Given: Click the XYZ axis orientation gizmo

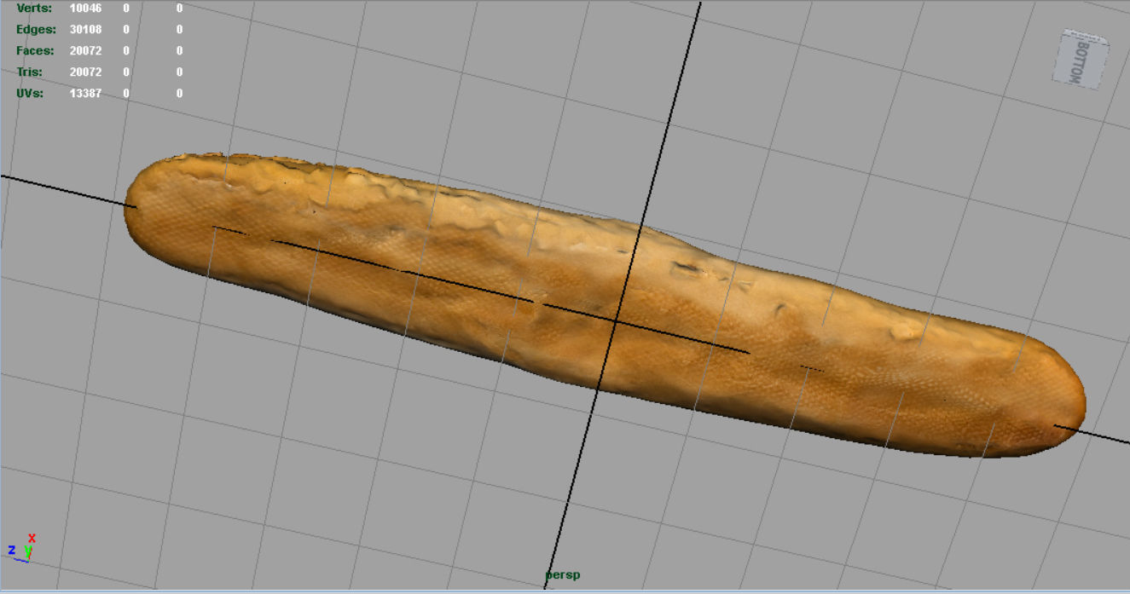Looking at the screenshot, I should tap(23, 547).
